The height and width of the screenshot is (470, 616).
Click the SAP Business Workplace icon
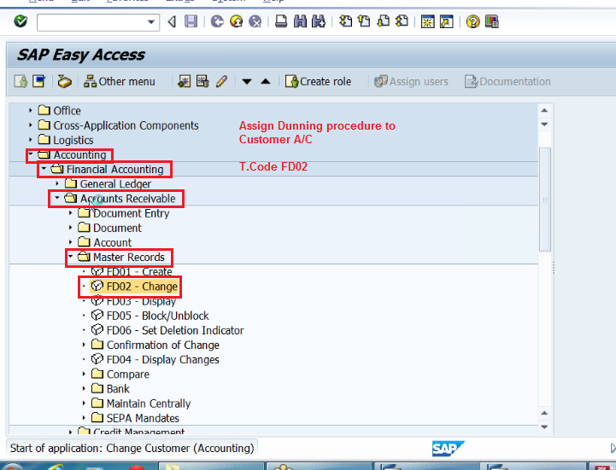pyautogui.click(x=64, y=82)
